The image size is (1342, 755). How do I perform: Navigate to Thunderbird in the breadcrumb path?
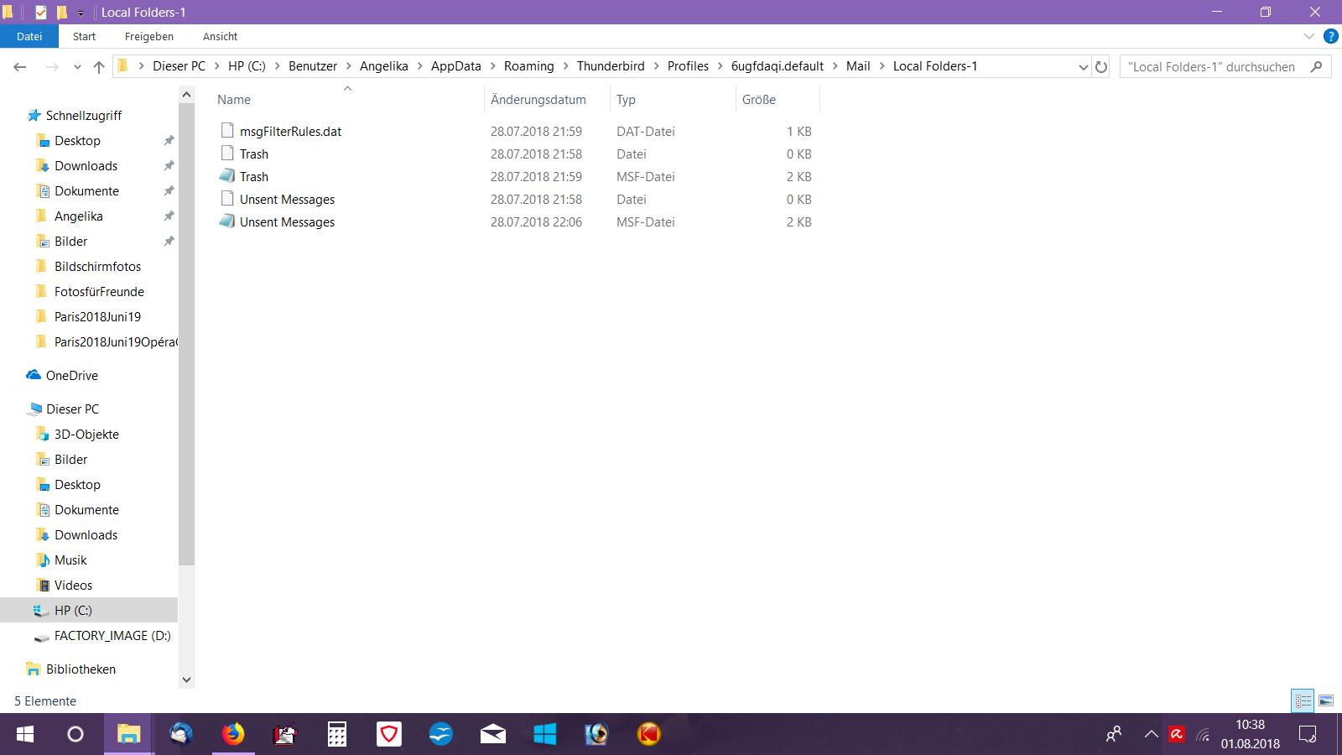click(x=611, y=66)
